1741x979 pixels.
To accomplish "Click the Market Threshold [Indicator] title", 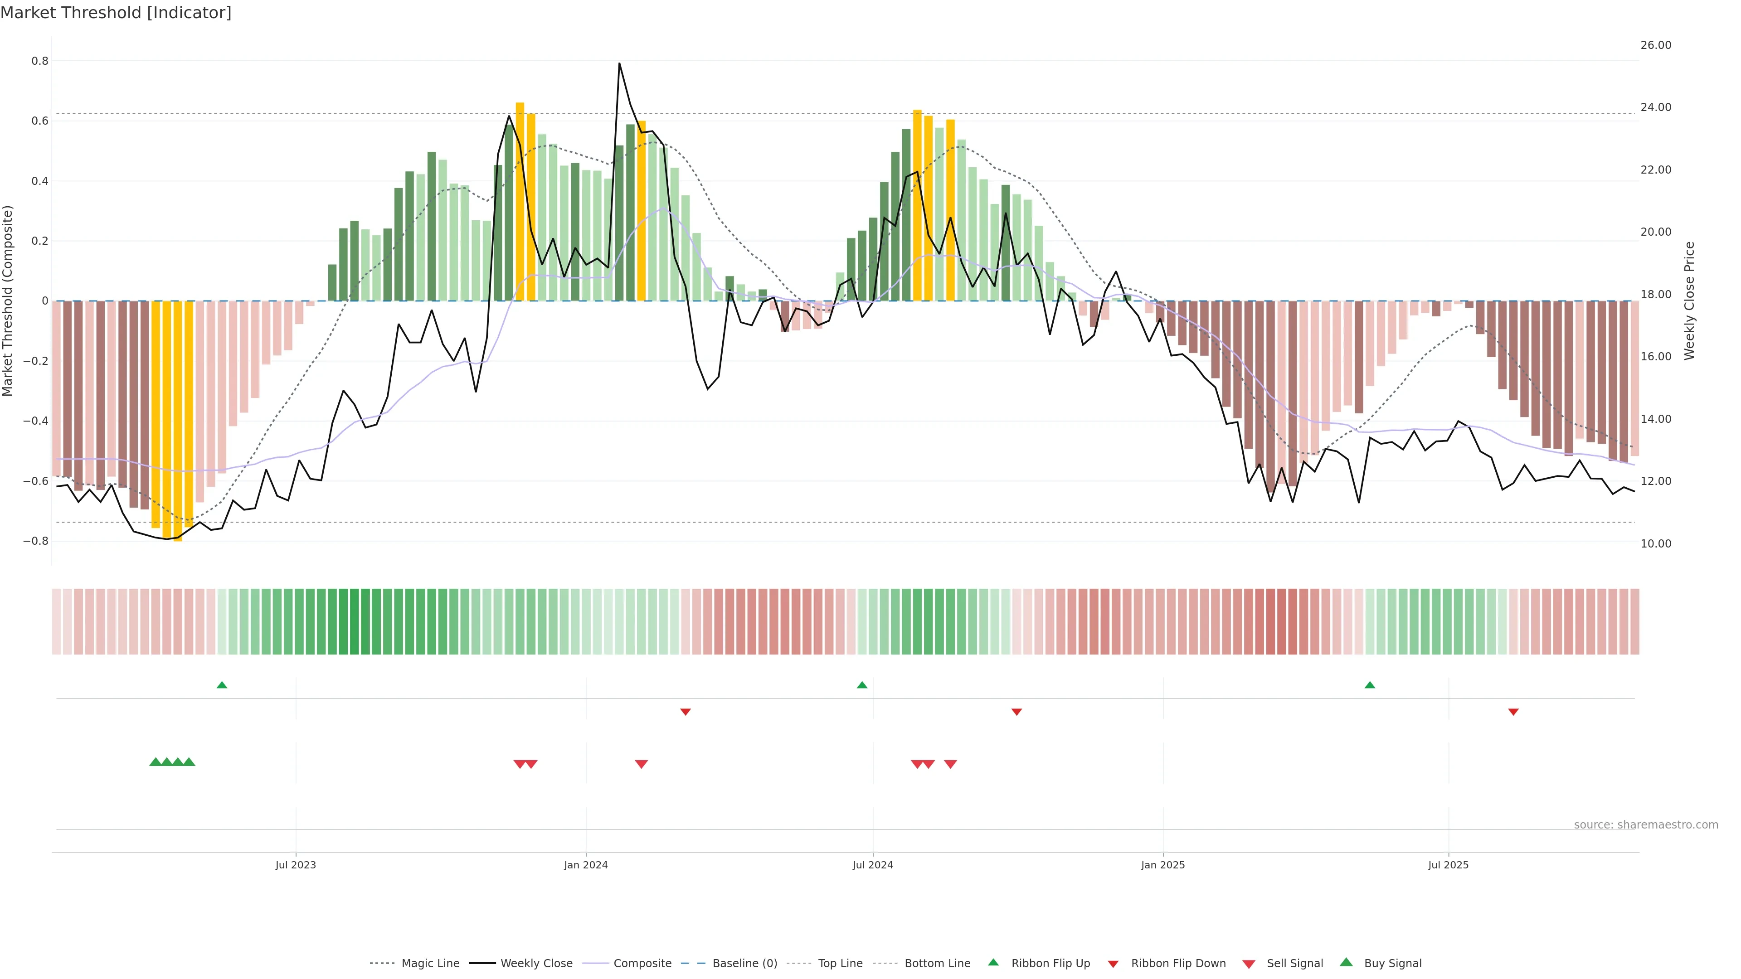I will [116, 13].
